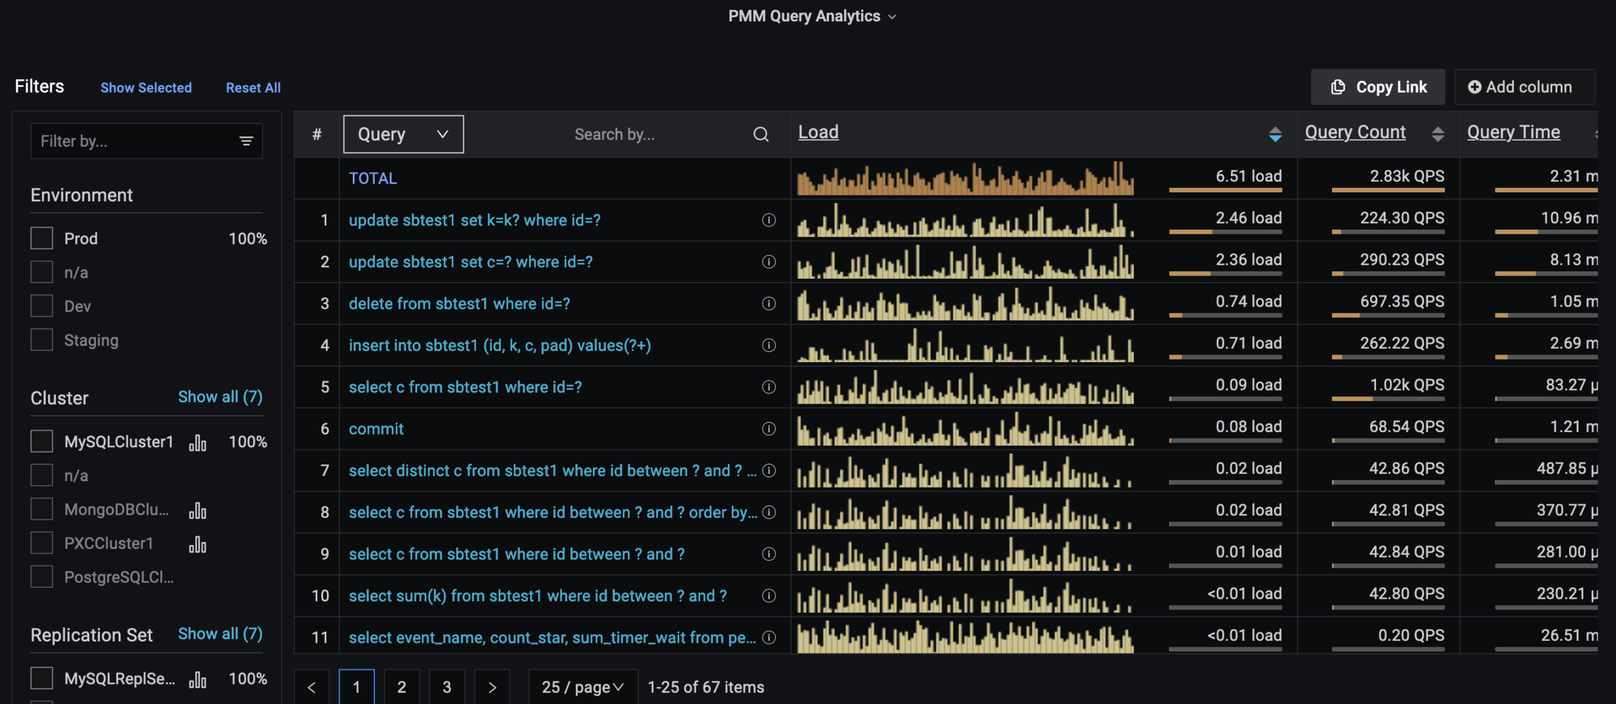
Task: Navigate to page 2 of results
Action: click(401, 686)
